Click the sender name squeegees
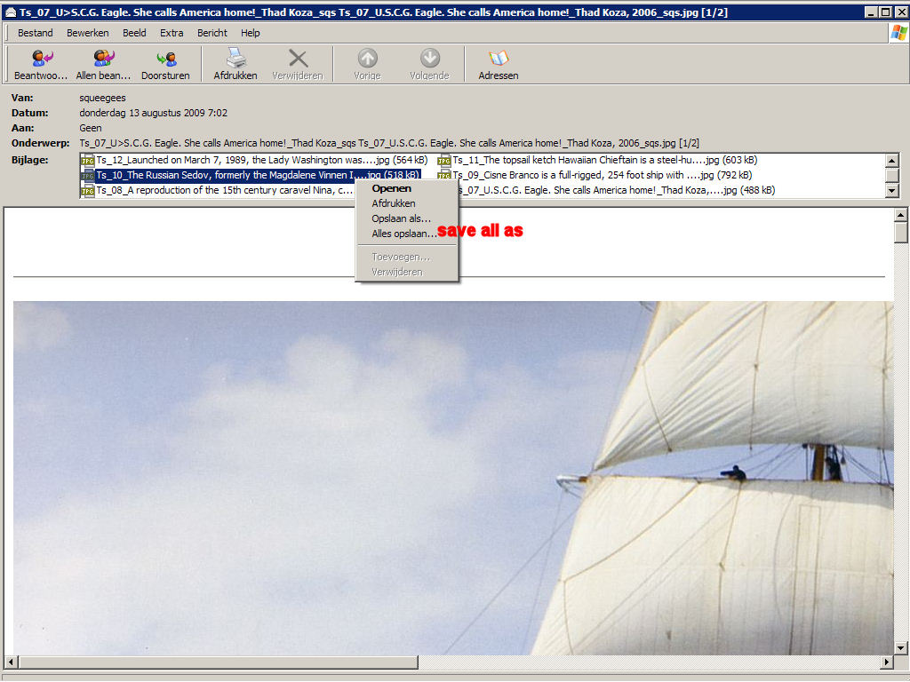 [x=103, y=98]
